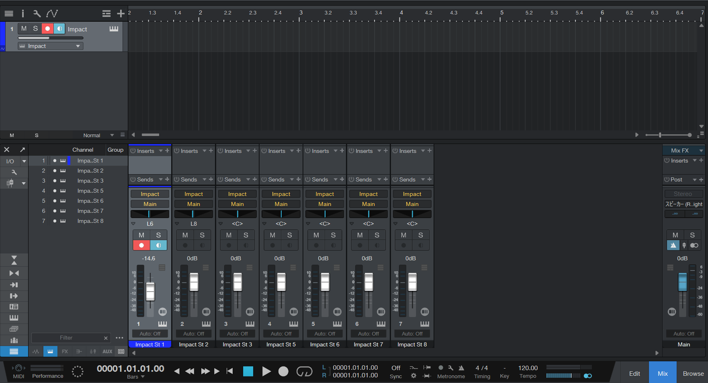Image resolution: width=708 pixels, height=383 pixels.
Task: Toggle record arm on the Impact track
Action: coord(47,29)
